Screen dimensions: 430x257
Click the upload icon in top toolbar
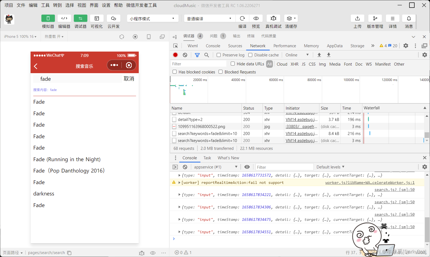click(x=357, y=18)
